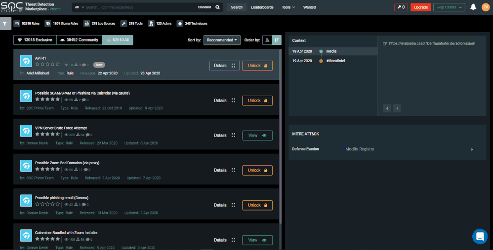Expand Details for APT41 rule
493x250 pixels.
[x=224, y=66]
